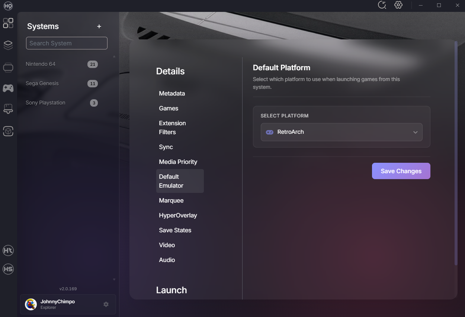This screenshot has height=317, width=465.
Task: Click the 3D cube sidebar icon
Action: 8,131
